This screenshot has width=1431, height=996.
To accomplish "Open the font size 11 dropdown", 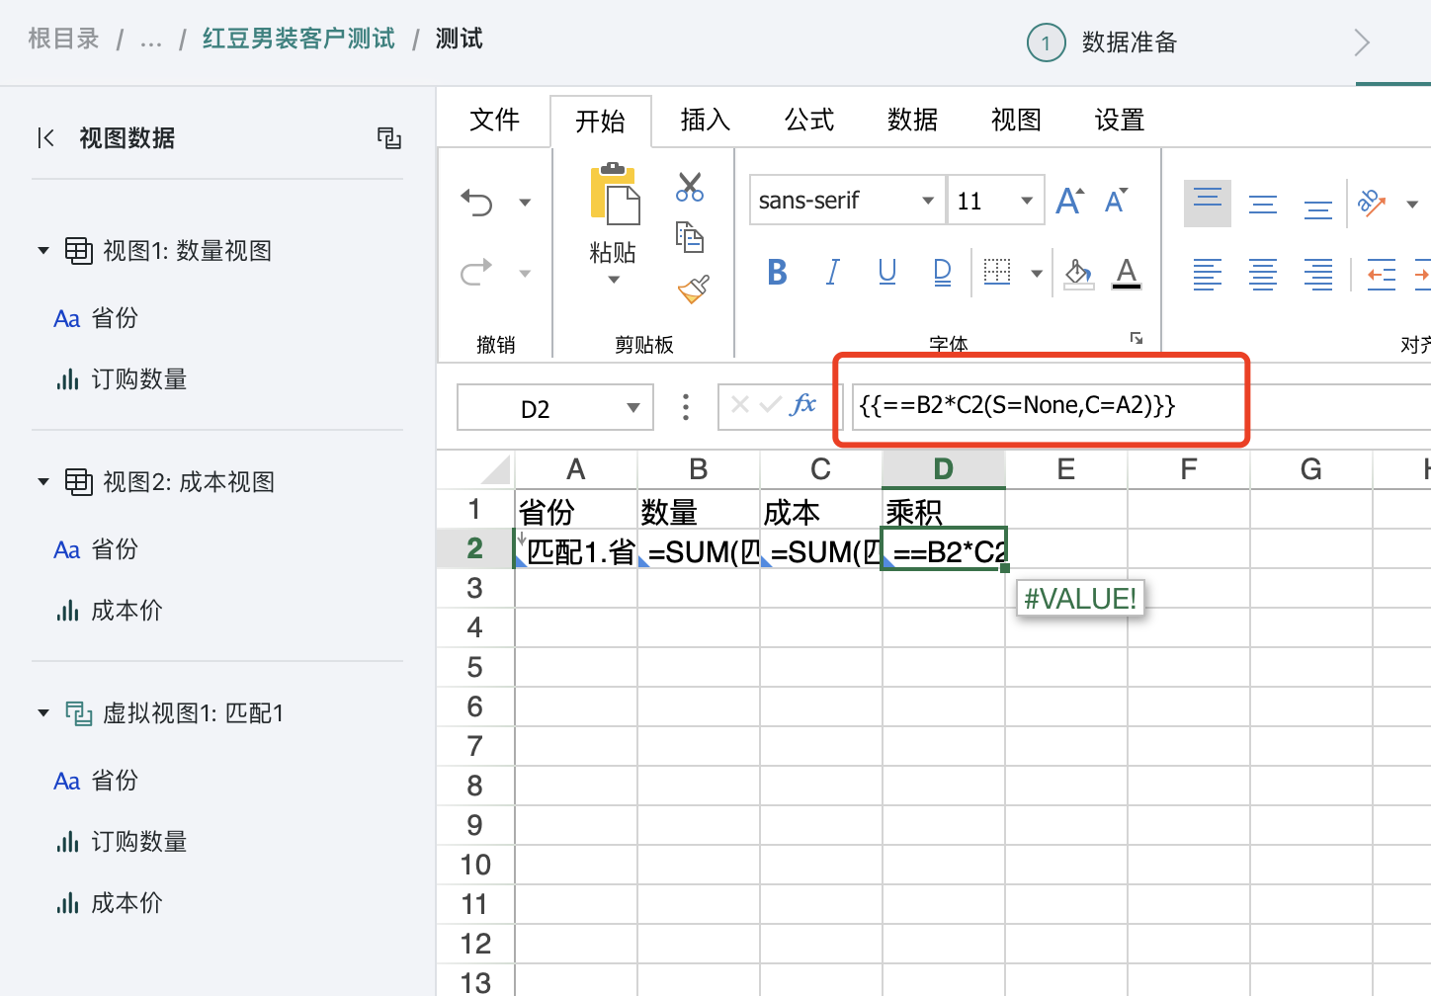I will click(1027, 201).
